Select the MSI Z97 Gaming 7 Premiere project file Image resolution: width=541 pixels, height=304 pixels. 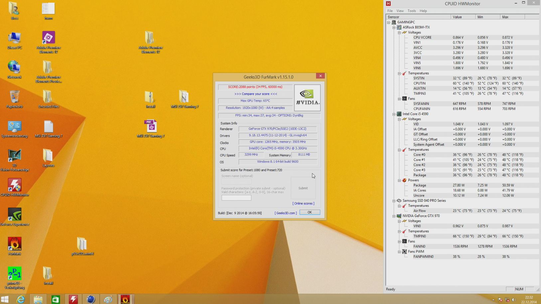click(151, 129)
